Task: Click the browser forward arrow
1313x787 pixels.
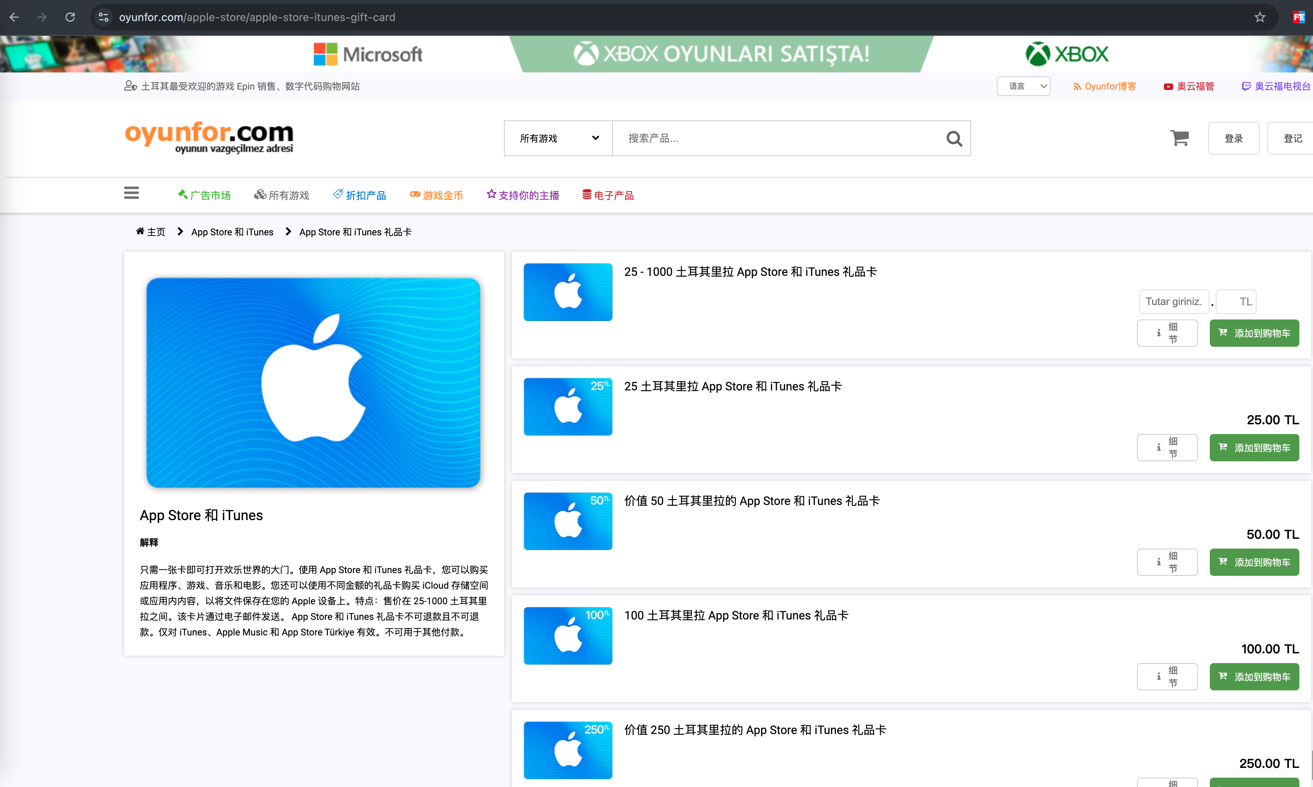Action: pos(42,17)
